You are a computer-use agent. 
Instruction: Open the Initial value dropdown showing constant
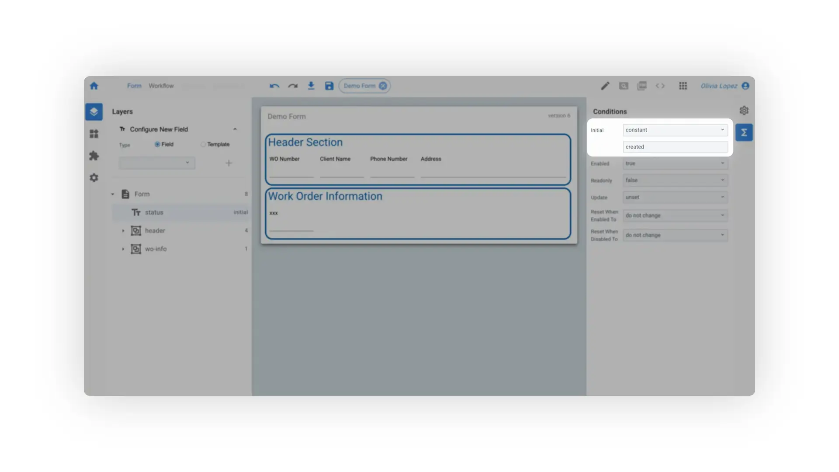pos(675,130)
